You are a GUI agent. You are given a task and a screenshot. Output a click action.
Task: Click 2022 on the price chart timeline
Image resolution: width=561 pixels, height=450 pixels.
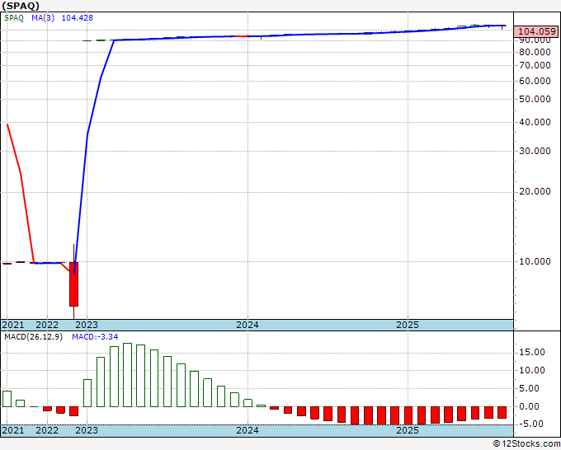pos(47,325)
